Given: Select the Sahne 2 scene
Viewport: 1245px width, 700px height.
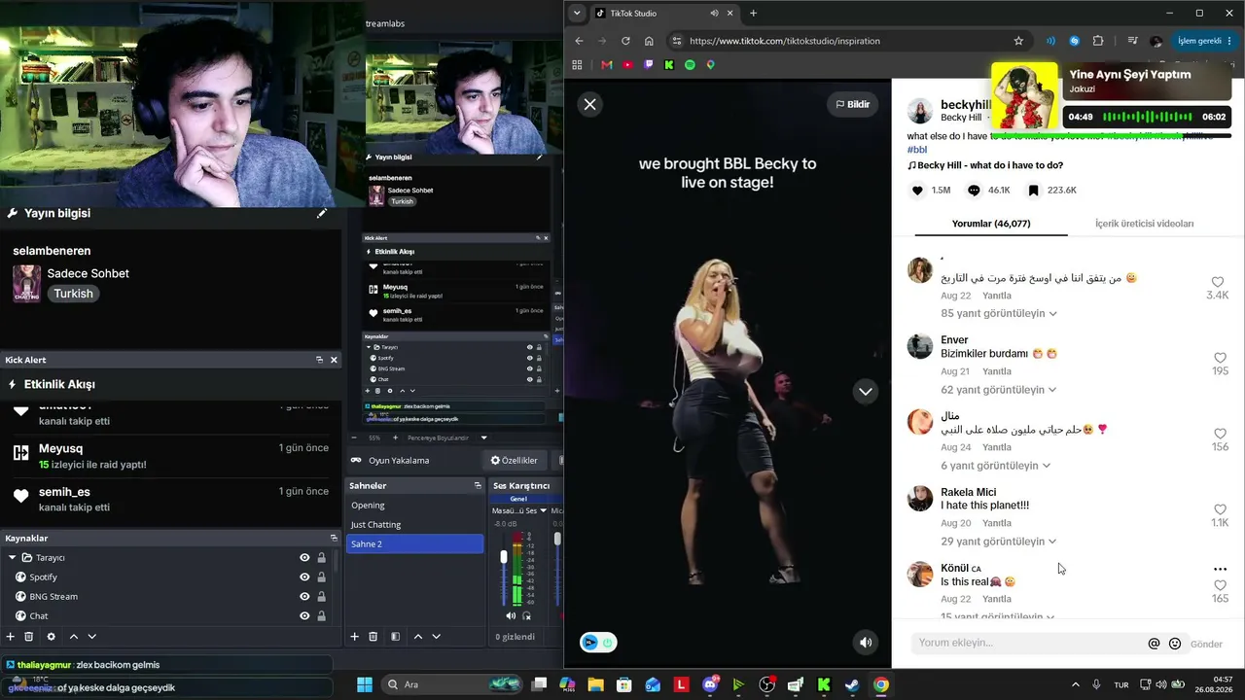Looking at the screenshot, I should pyautogui.click(x=414, y=544).
